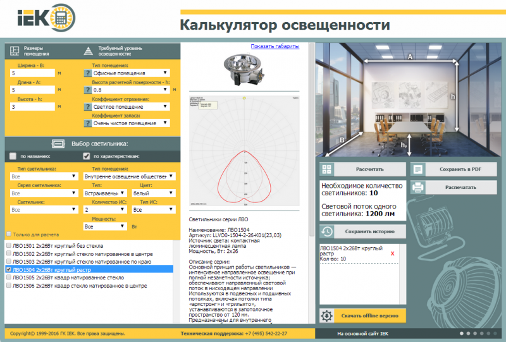This screenshot has height=342, width=506.
Task: Click the luminaire product photo
Action: click(244, 69)
